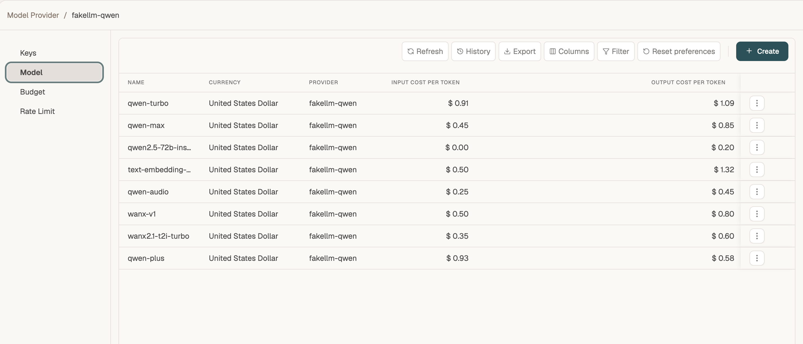Sort by Provider column header
Screen dimensions: 803x344
[323, 82]
